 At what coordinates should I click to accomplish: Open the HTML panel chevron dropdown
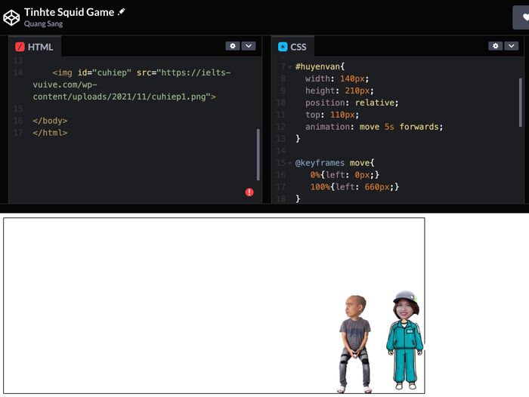tap(248, 46)
